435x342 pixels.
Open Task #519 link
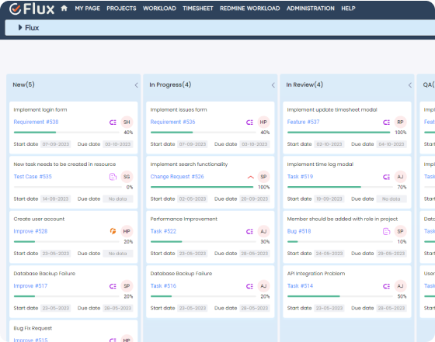tap(300, 176)
